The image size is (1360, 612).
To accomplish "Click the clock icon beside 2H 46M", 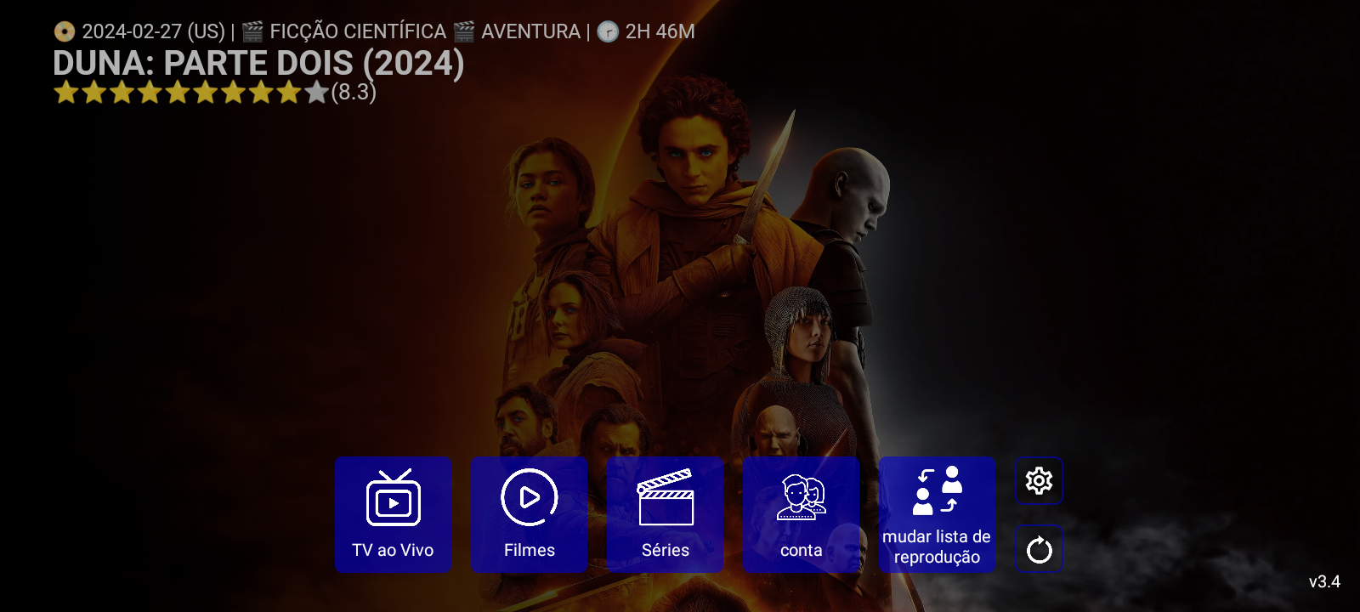I will (608, 32).
